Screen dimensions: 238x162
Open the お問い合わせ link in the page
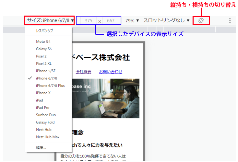(111, 72)
